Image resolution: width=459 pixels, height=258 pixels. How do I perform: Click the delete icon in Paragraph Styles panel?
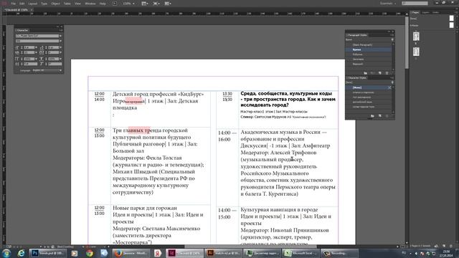(387, 73)
